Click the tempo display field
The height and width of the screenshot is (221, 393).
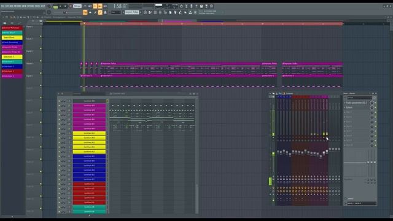coord(77,6)
